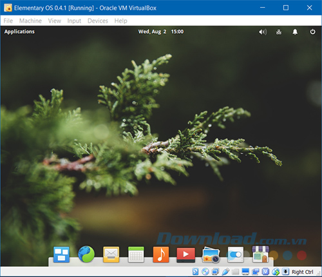This screenshot has height=277, width=322.
Task: Open the Calendar app in the dock
Action: (136, 254)
